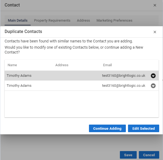Click the email in the highlighted row
The image size is (163, 160).
point(124,76)
